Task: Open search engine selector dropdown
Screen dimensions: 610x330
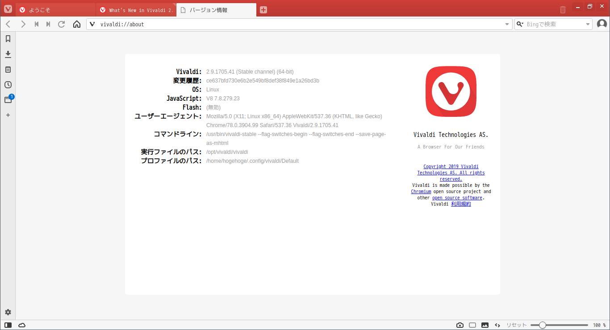Action: 520,24
